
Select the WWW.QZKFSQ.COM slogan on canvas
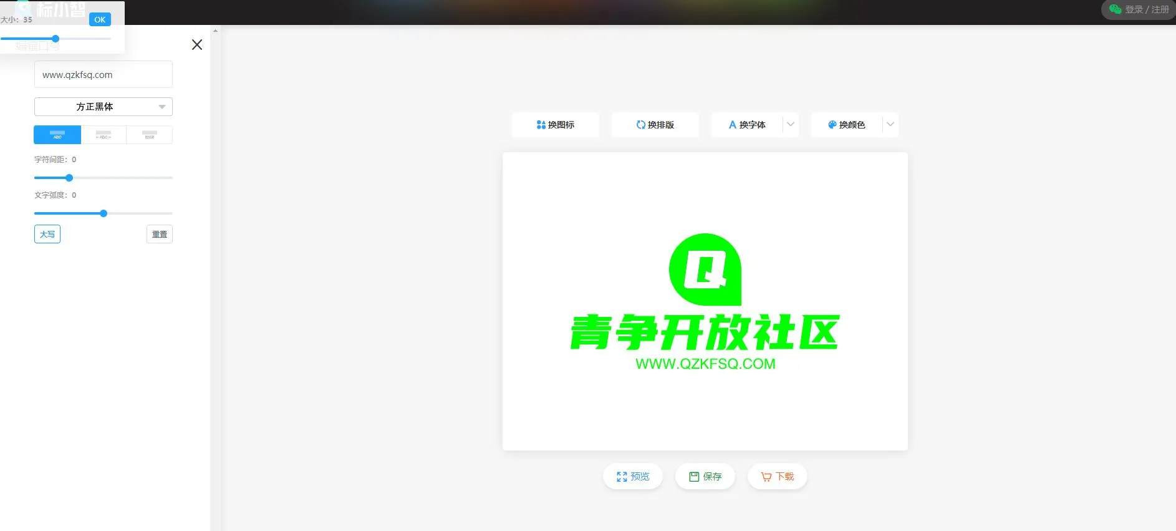pyautogui.click(x=705, y=364)
